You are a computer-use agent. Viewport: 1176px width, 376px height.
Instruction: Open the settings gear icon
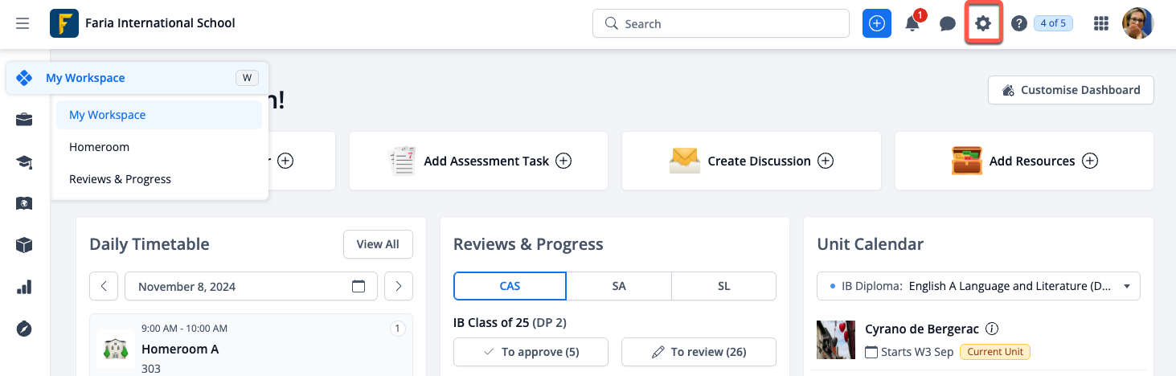(982, 23)
